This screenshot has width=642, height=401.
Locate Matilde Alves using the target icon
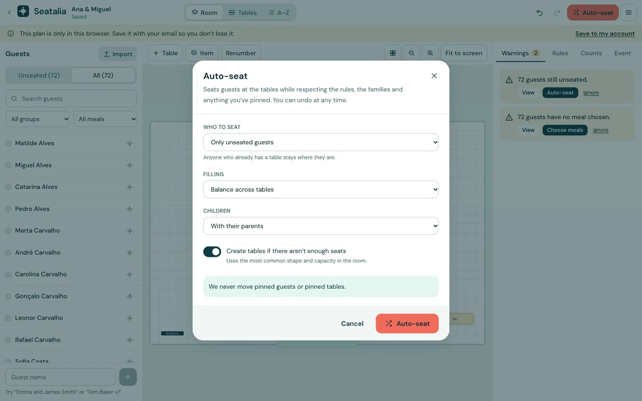point(130,143)
